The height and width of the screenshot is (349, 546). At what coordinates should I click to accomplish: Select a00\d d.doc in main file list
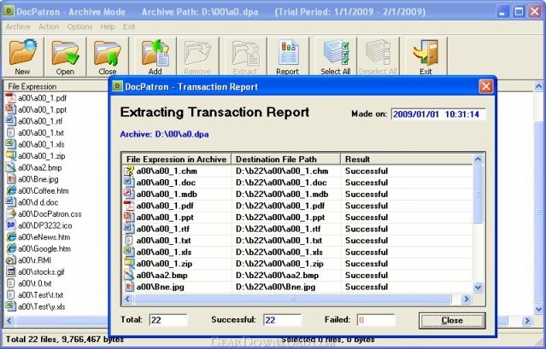pos(38,202)
